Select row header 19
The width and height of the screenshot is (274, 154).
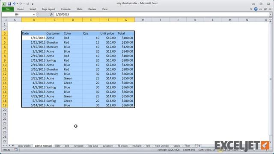tap(5, 105)
